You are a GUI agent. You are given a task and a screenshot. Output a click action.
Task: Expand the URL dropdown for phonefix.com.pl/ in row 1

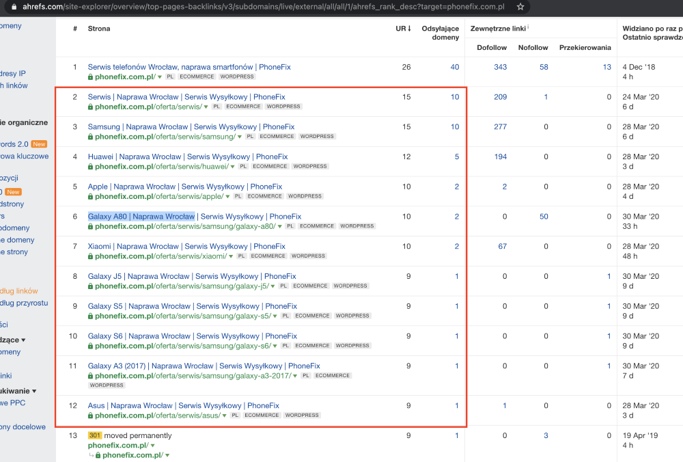click(x=160, y=77)
